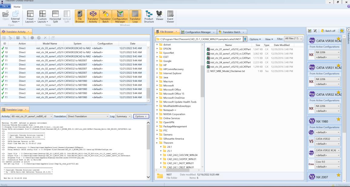The height and width of the screenshot is (187, 350).
Task: Toggle the Batch off switch
Action: [328, 31]
